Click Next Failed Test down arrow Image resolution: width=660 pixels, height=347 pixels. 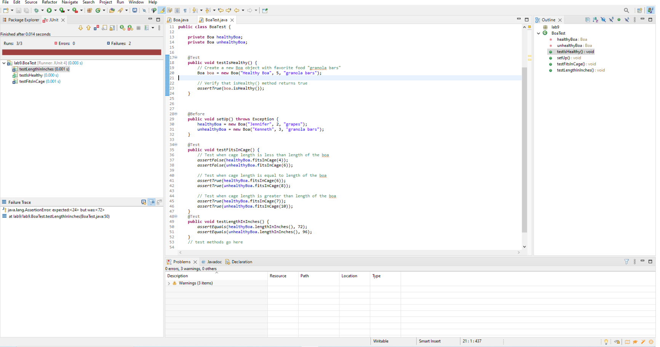click(80, 28)
